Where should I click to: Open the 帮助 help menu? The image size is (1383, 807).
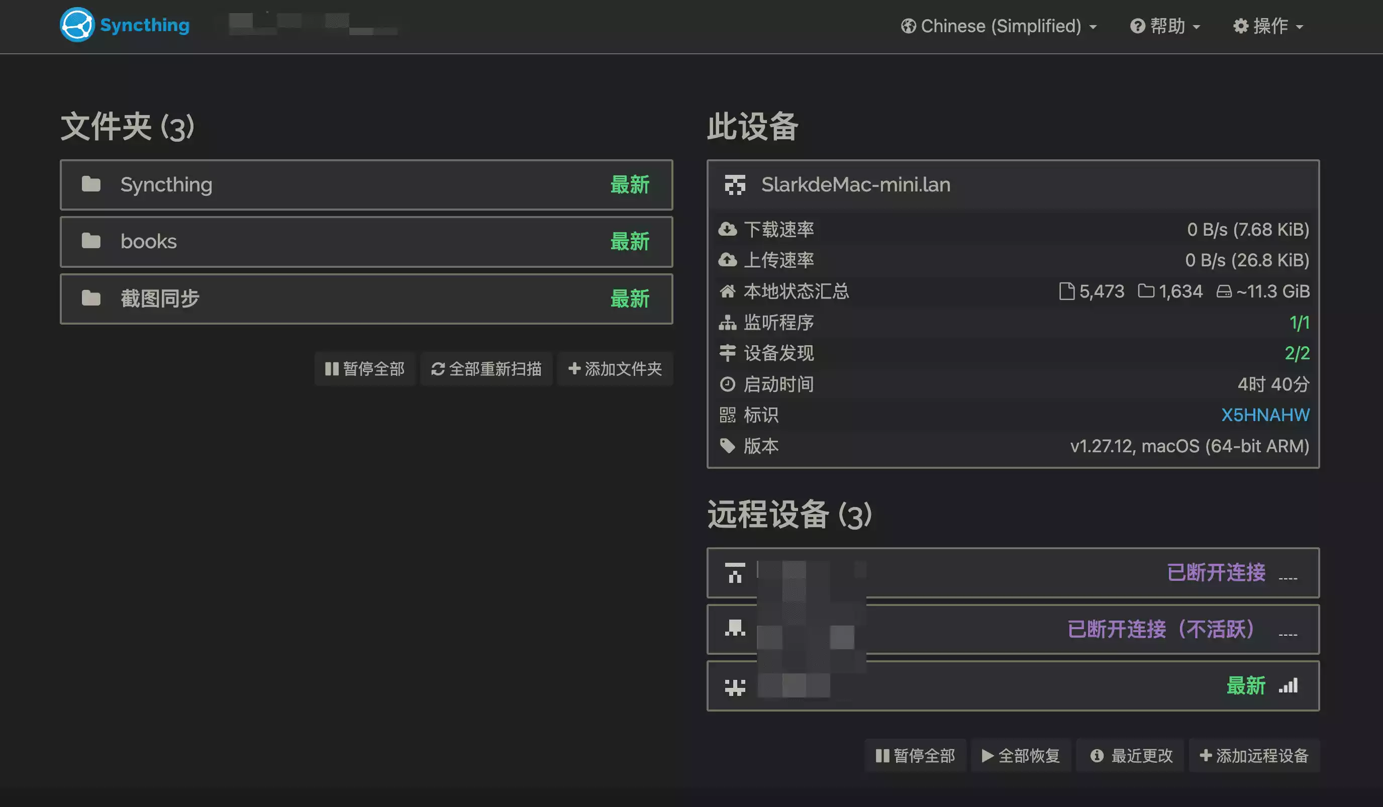[x=1166, y=26]
